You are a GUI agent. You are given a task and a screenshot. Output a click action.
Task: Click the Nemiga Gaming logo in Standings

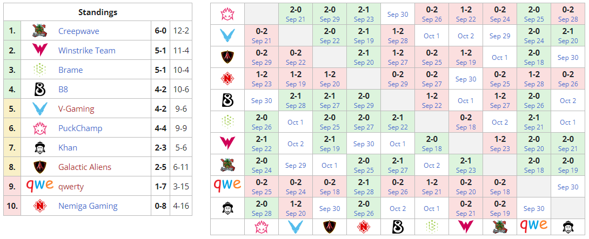[39, 206]
